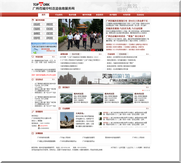Image resolution: width=181 pixels, height=163 pixels.
Task: Open 技术服务 in the navigation bar
Action: (x=113, y=15)
